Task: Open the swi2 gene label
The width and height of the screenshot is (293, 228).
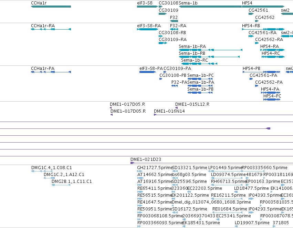Action: click(285, 10)
